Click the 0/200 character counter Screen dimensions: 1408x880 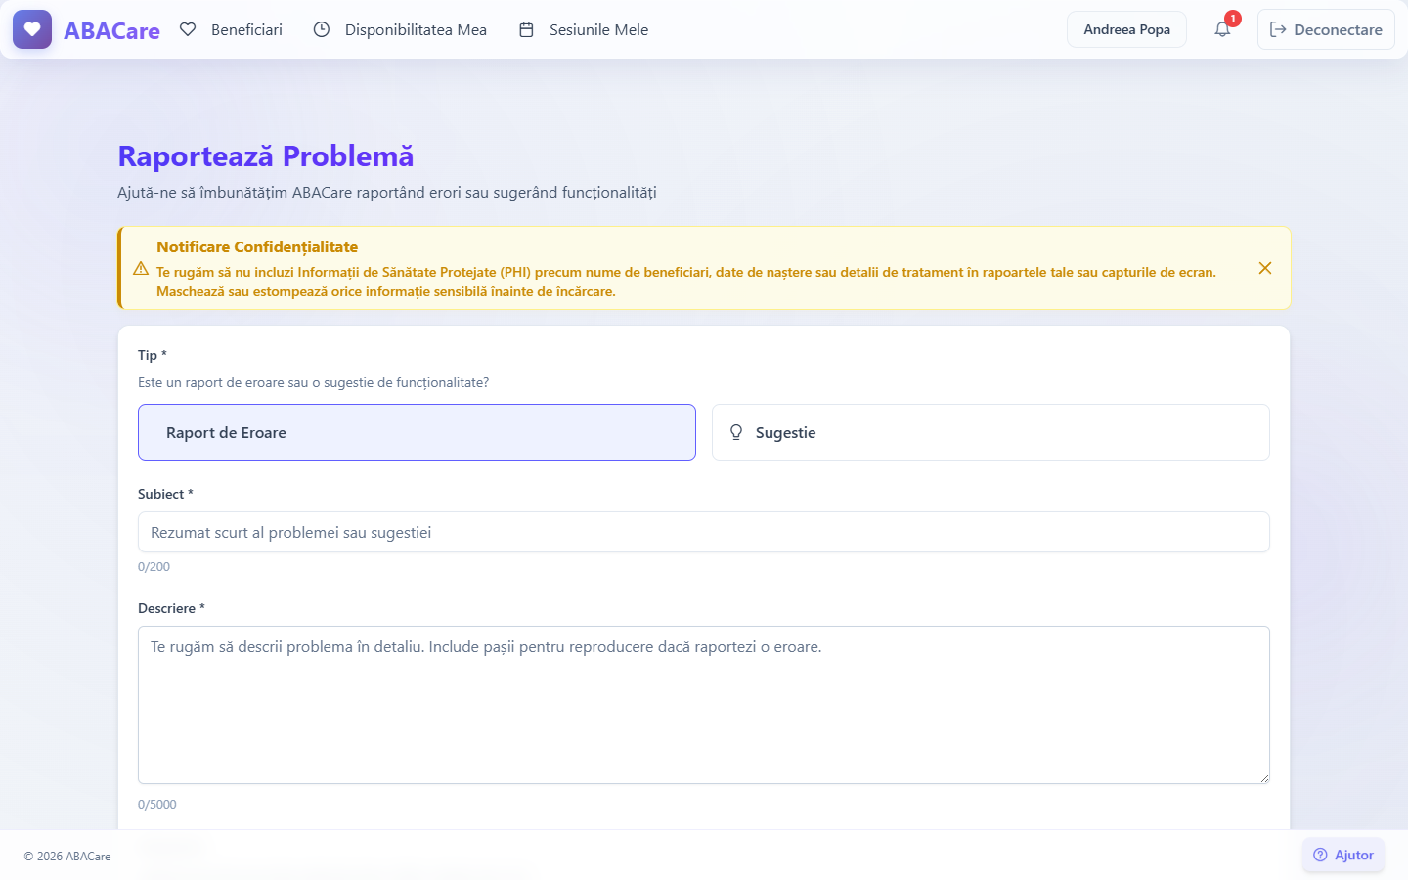[154, 567]
